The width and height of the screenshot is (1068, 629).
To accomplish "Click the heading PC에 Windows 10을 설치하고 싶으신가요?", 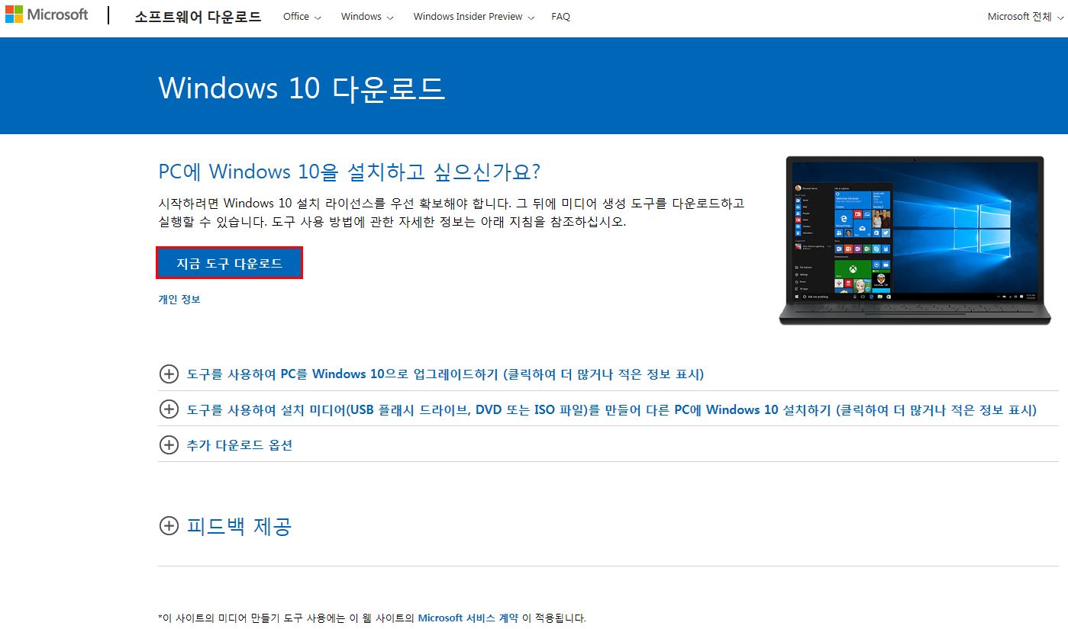I will (x=349, y=171).
